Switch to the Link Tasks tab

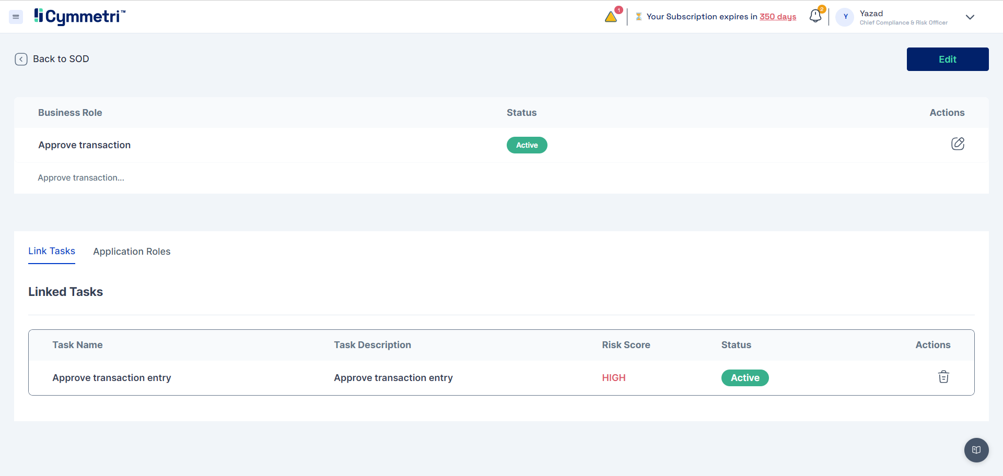point(52,251)
